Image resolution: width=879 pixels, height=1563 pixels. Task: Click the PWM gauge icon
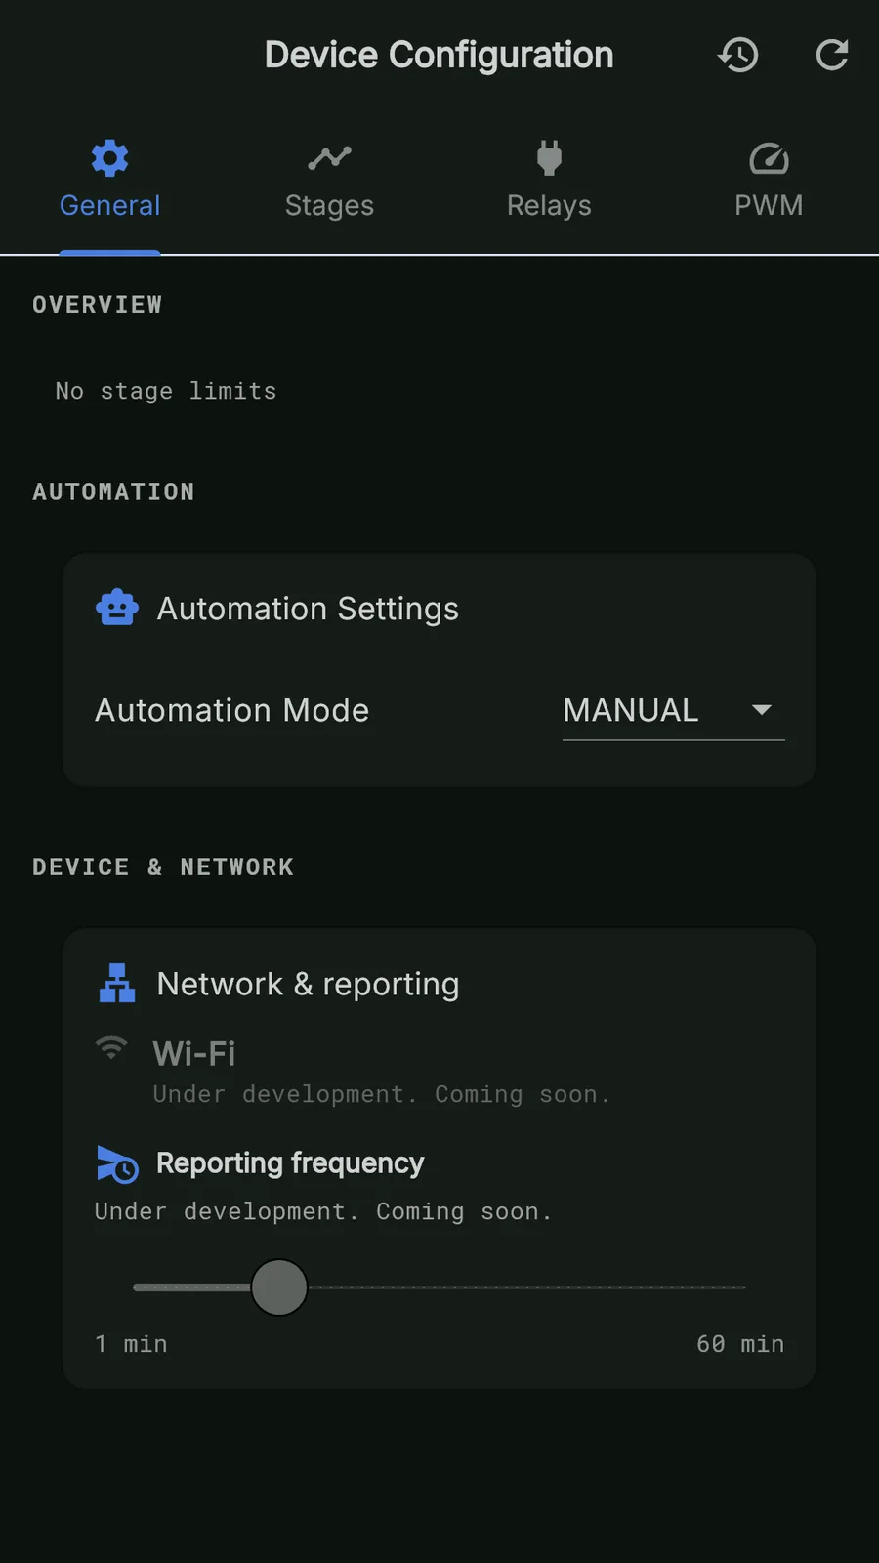(x=769, y=158)
